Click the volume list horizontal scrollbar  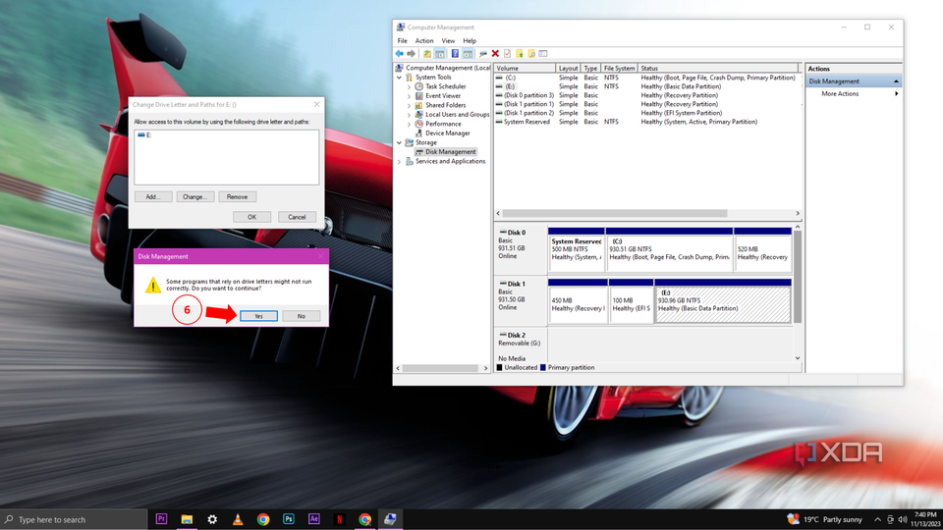[x=615, y=213]
